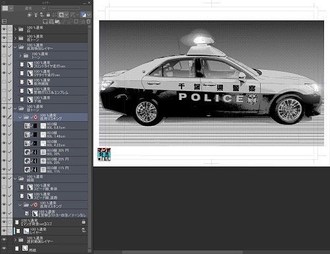Select the スピード線_道路 layer
Image resolution: width=330 pixels, height=254 pixels.
tap(52, 196)
